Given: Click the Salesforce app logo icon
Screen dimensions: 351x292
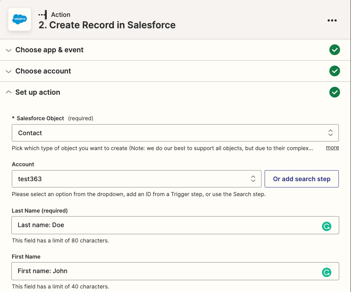Looking at the screenshot, I should [x=20, y=19].
